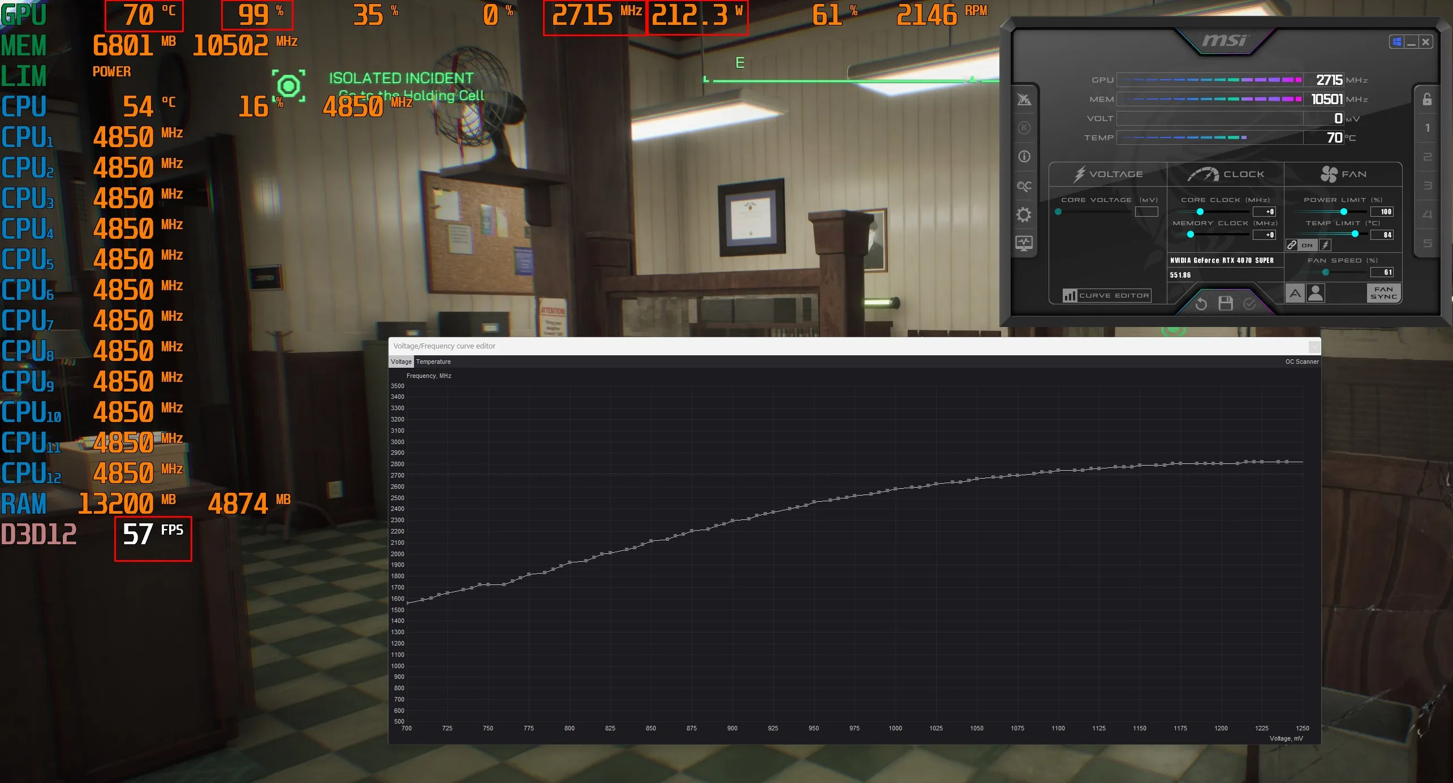The width and height of the screenshot is (1453, 783).
Task: Reset settings to default with reset icon
Action: pyautogui.click(x=1201, y=304)
